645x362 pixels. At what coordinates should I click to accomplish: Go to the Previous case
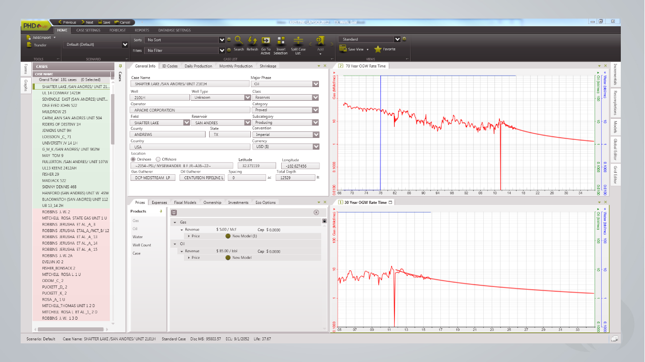click(67, 23)
